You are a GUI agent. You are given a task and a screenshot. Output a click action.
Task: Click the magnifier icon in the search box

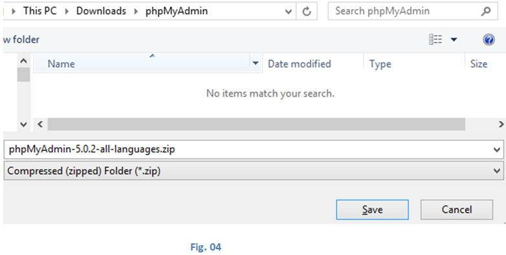pyautogui.click(x=486, y=12)
